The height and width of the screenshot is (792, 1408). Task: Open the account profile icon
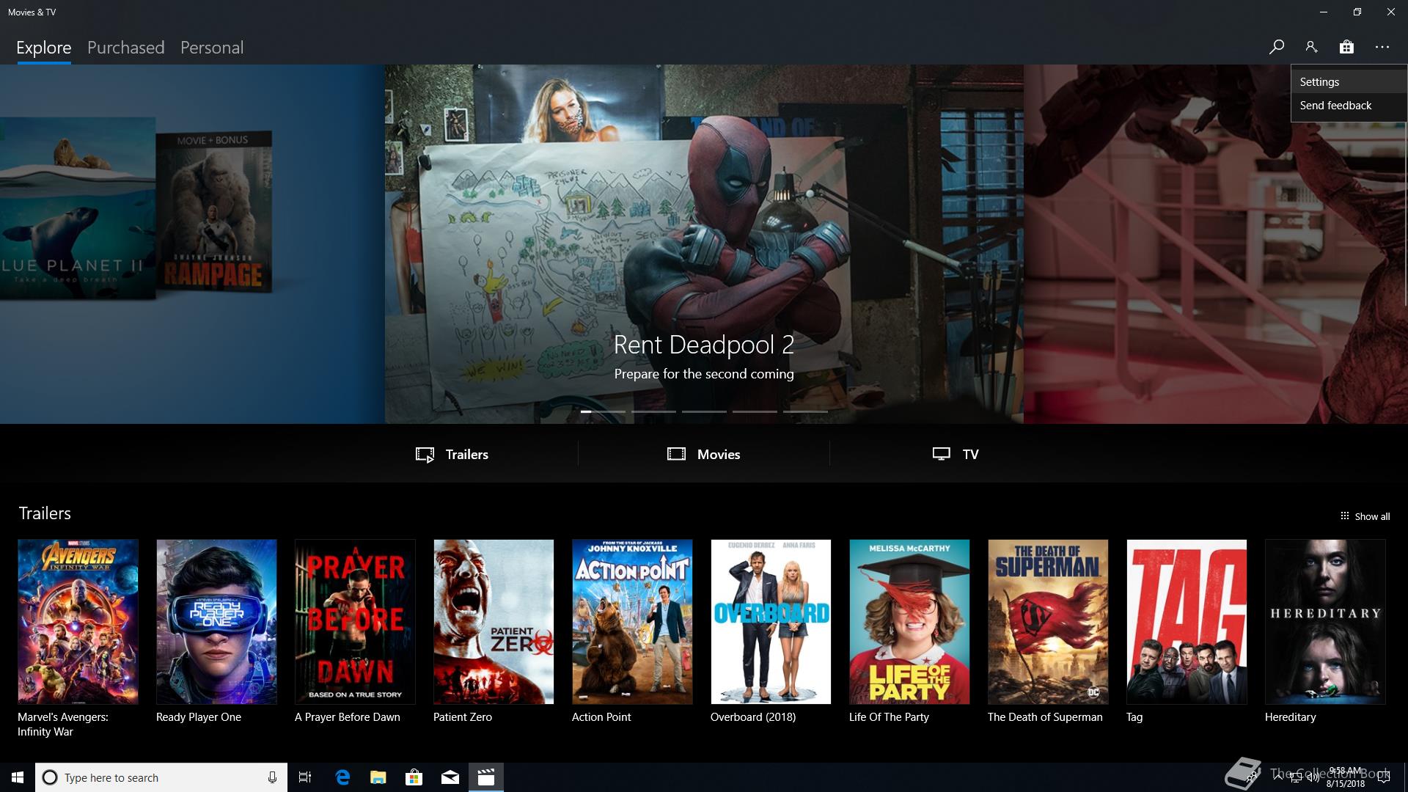(x=1311, y=47)
